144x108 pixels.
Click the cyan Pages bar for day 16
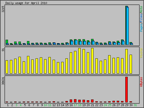[x=72, y=43]
